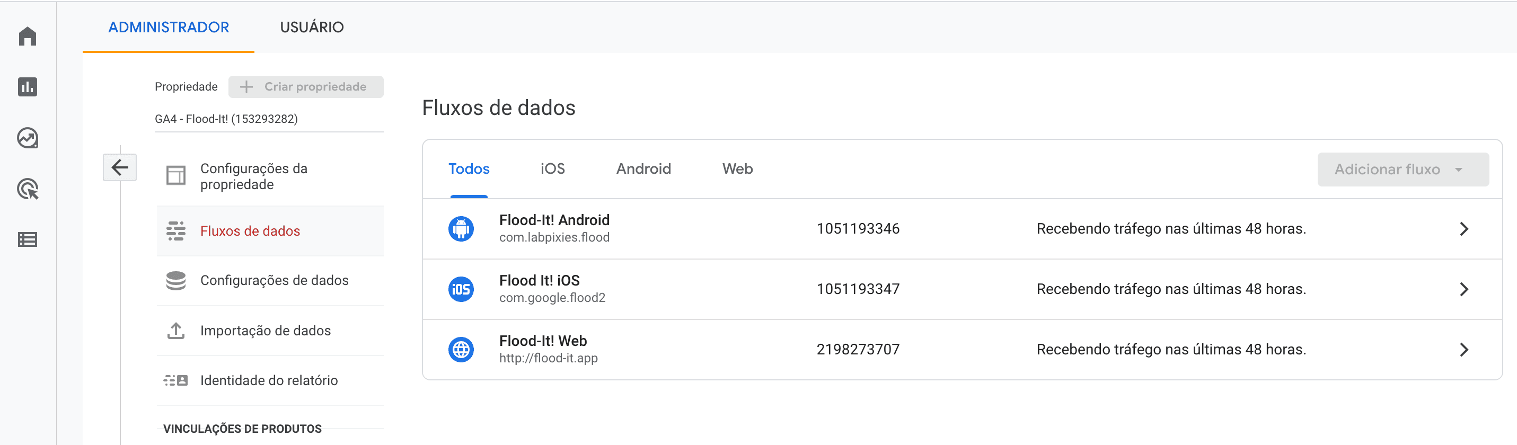Select the iOS filter tab
The image size is (1517, 445).
click(552, 169)
